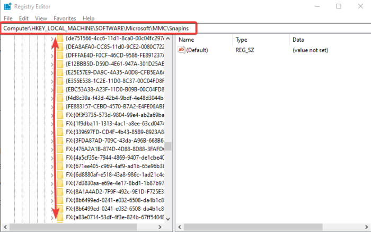371x232 pixels.
Task: Select the {DEA8AFA0-CC85-11d0-9CE2 key
Action: point(115,47)
